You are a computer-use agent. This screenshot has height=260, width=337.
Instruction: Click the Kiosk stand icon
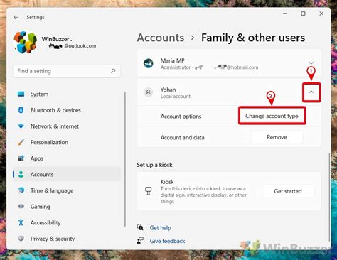pyautogui.click(x=149, y=191)
